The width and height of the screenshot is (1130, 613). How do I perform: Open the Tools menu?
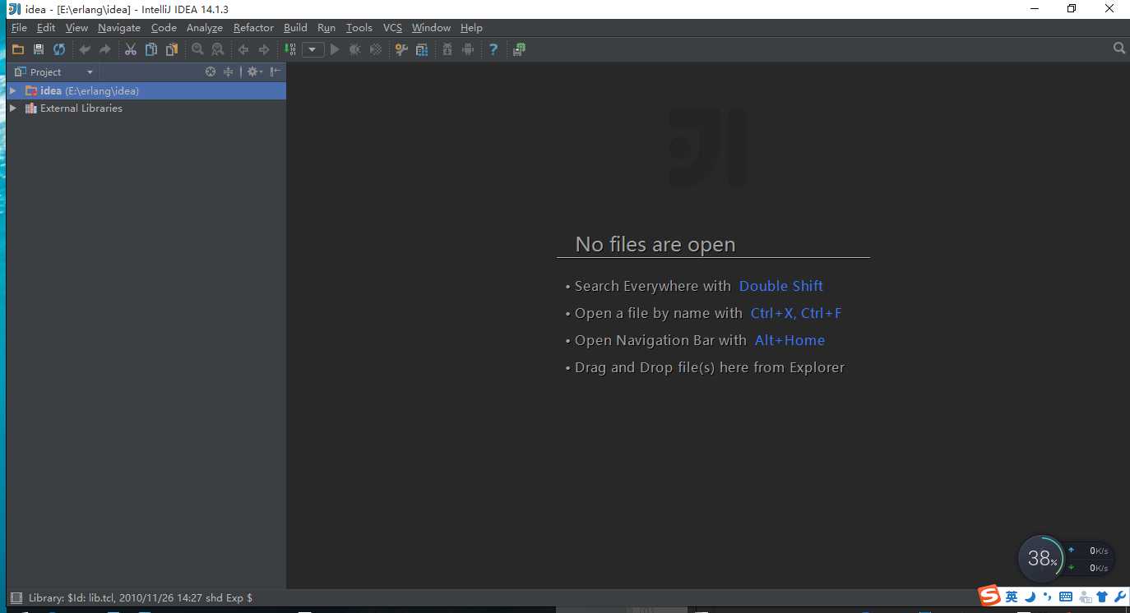point(359,28)
